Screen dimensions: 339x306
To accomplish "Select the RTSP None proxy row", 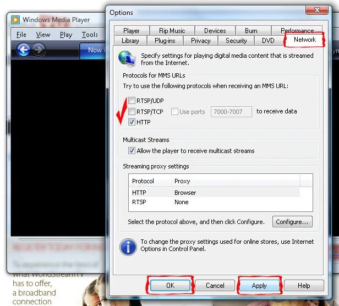I will click(x=215, y=202).
